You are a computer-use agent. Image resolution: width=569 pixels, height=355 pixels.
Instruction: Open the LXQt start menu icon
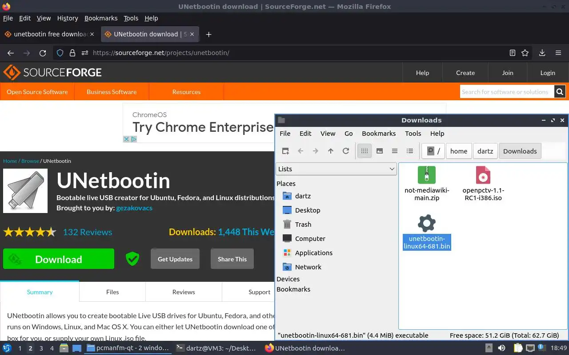[7, 348]
